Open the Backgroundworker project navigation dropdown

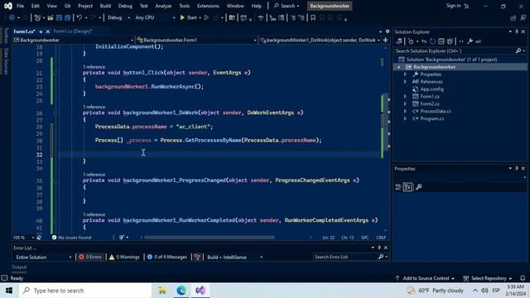pyautogui.click(x=74, y=40)
